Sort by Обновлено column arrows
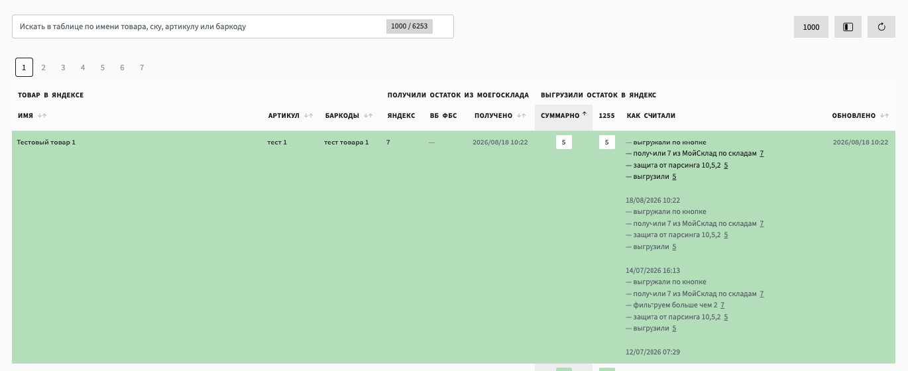The image size is (908, 371). (x=883, y=115)
